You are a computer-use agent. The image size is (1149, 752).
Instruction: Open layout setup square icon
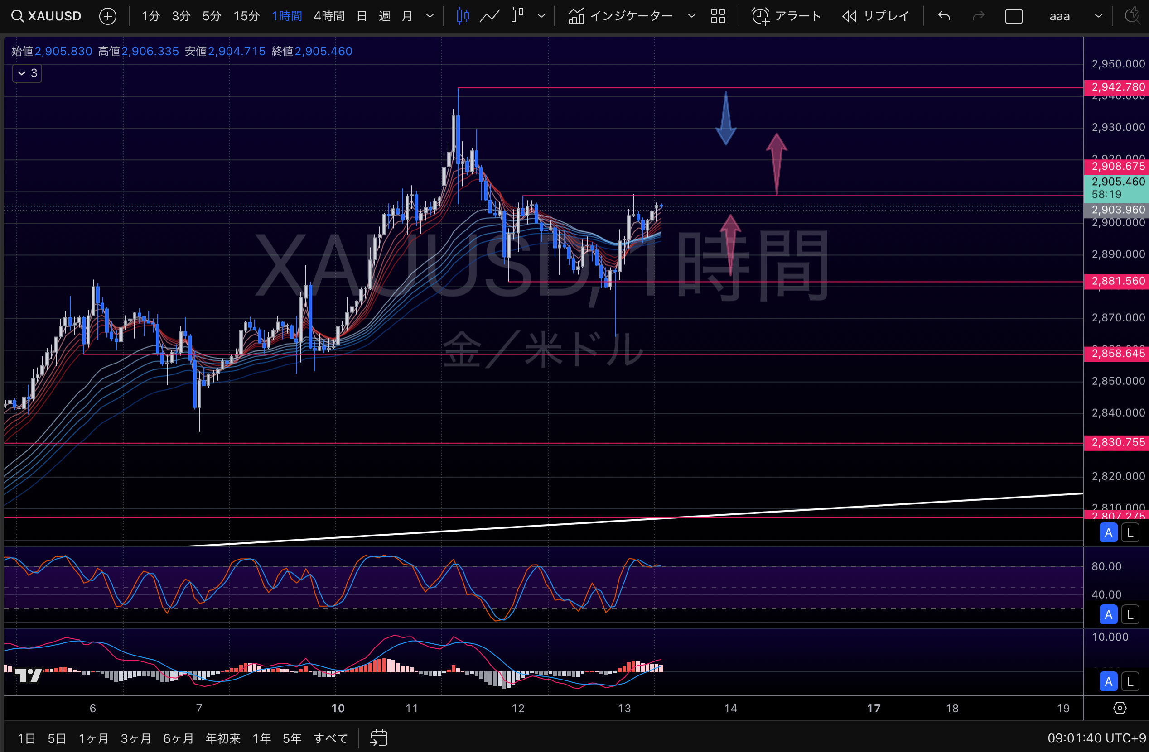(1014, 16)
